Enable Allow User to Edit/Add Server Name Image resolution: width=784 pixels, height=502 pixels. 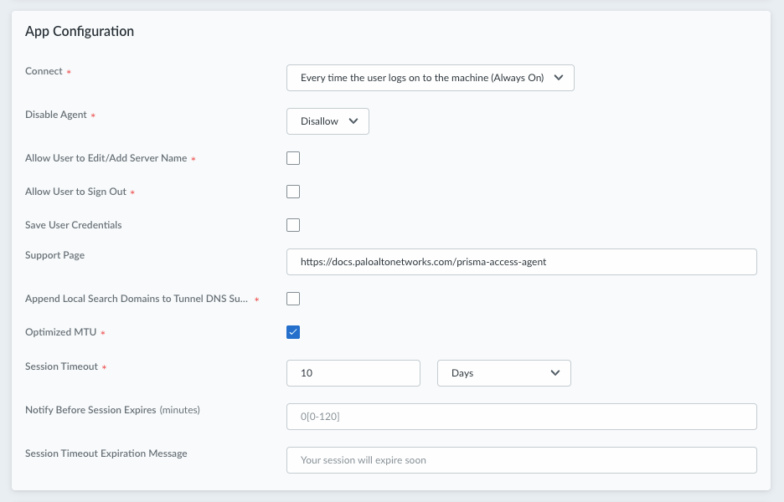[x=293, y=158]
